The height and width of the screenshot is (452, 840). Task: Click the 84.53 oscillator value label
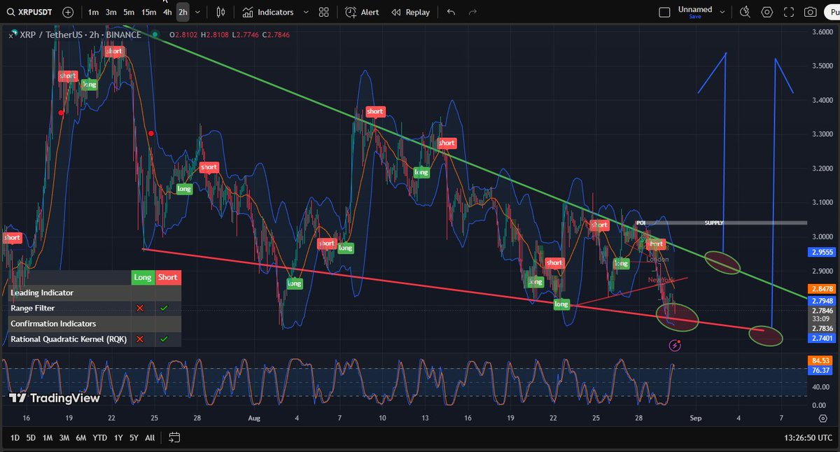click(822, 360)
